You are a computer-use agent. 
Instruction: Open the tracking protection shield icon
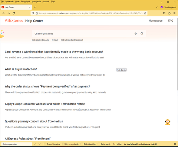click(33, 13)
